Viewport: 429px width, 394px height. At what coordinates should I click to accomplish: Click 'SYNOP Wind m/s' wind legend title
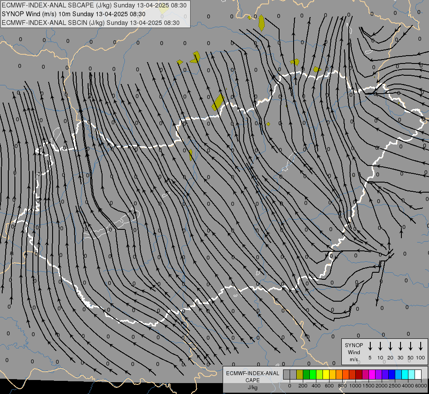[x=354, y=352]
